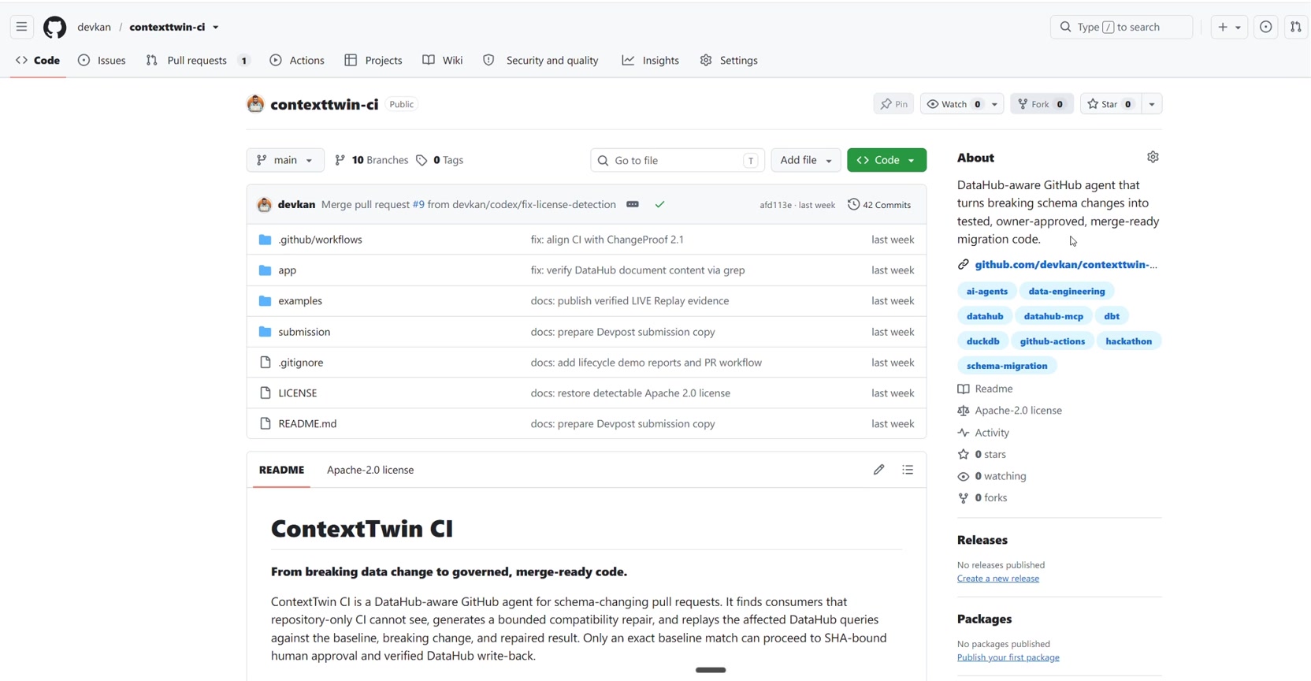This screenshot has height=681, width=1311.
Task: Switch to the Pull requests tab
Action: pos(198,60)
